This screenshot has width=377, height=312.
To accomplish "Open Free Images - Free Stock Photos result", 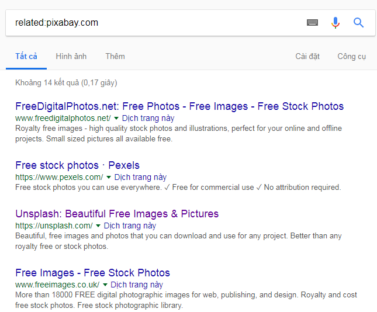I will pos(92,273).
